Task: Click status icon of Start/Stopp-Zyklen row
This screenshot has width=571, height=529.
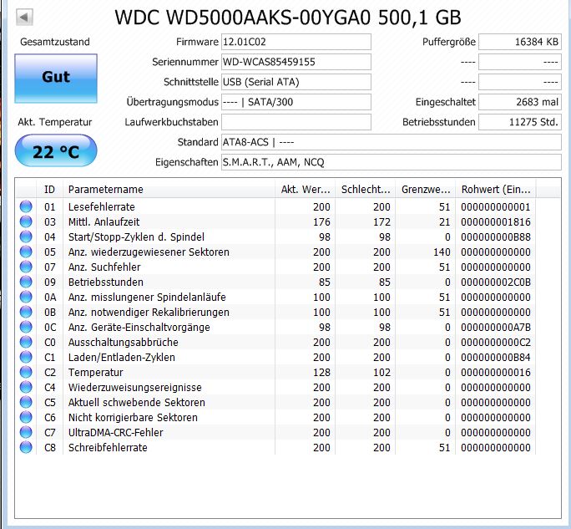Action: click(26, 237)
